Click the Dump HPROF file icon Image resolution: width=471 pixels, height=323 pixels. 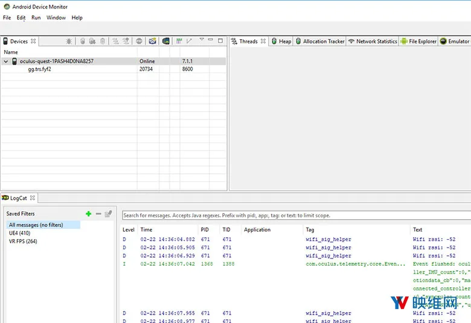coord(92,41)
